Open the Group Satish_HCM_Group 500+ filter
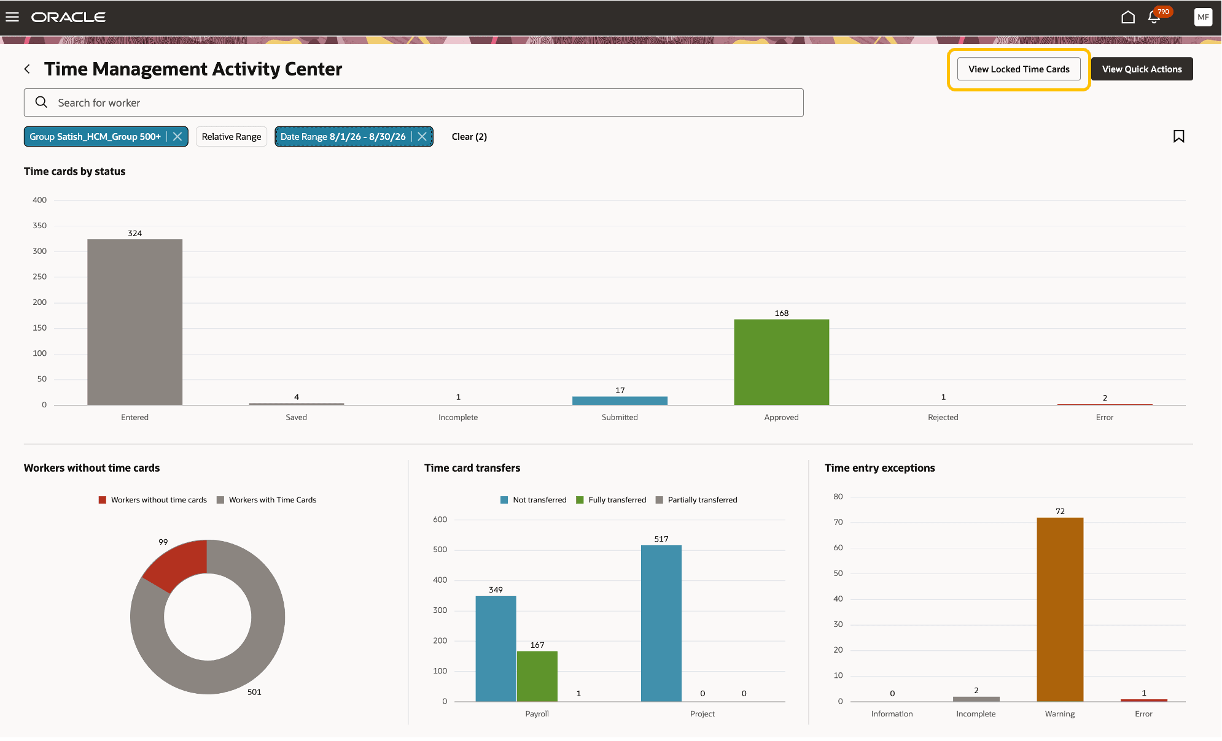 click(x=95, y=137)
